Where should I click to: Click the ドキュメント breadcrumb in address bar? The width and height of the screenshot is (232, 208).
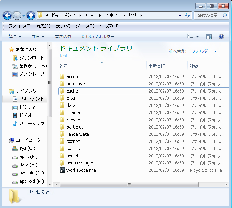pos(64,15)
